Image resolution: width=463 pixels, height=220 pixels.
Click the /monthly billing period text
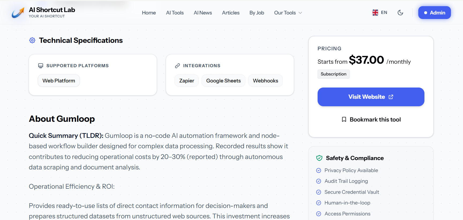[x=398, y=62]
